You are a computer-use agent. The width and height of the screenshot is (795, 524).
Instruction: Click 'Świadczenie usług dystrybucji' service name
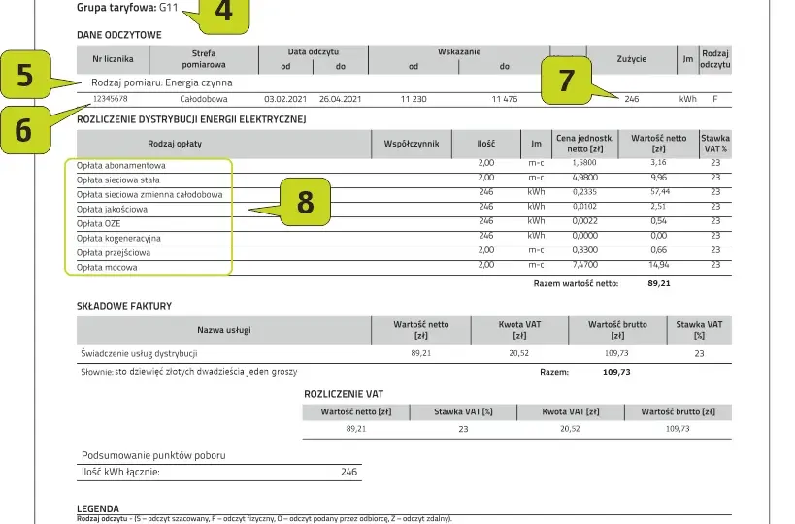(x=139, y=354)
